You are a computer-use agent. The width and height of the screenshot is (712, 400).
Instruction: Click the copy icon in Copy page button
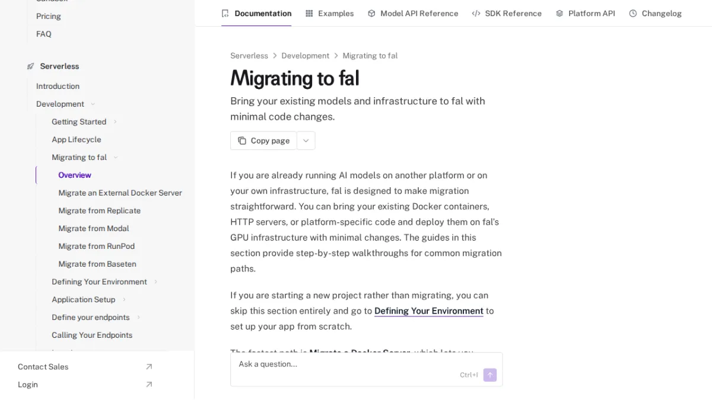[x=242, y=140]
